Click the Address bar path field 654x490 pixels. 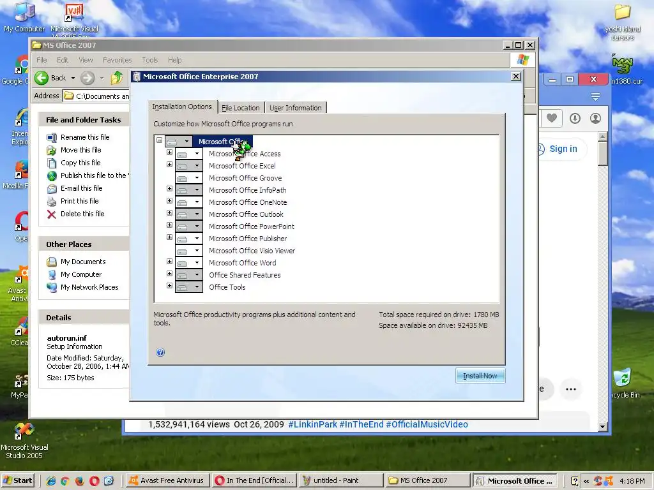(97, 96)
